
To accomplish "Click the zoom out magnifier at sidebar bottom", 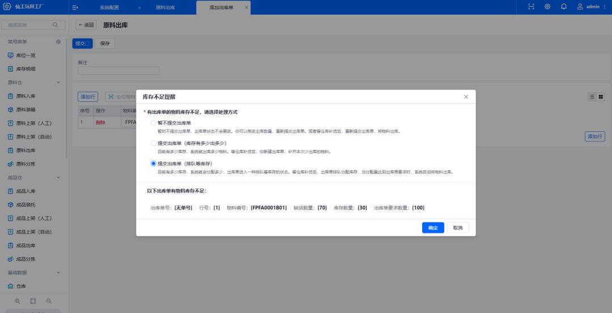I will pos(49,301).
